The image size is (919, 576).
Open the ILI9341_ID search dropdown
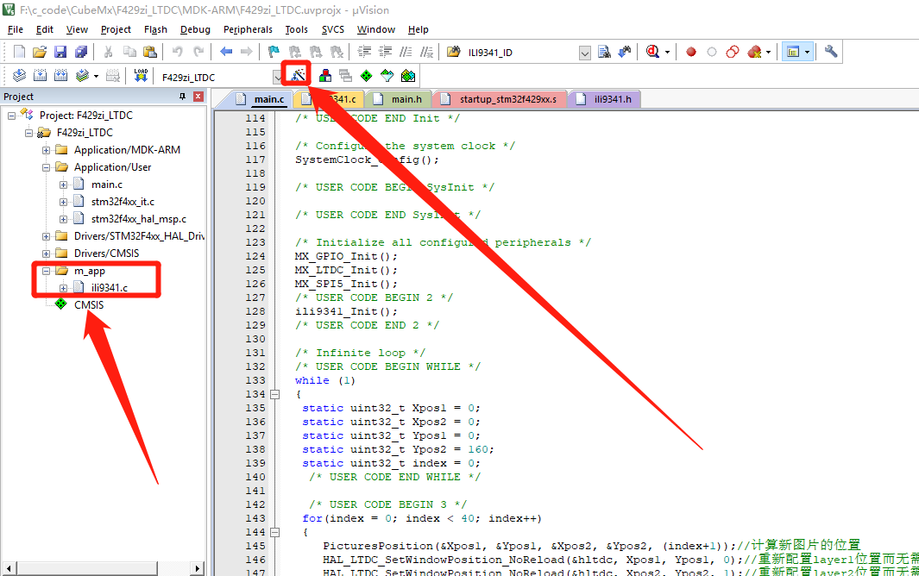tap(584, 53)
